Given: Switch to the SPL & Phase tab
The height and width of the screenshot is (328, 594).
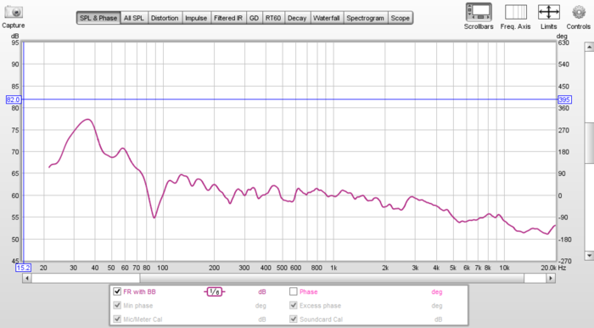Looking at the screenshot, I should coord(98,18).
